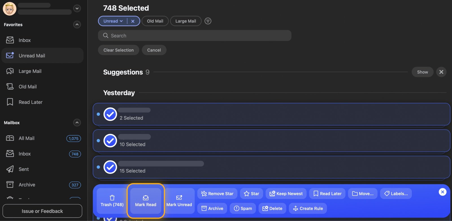Mark selected emails as read

[145, 201]
